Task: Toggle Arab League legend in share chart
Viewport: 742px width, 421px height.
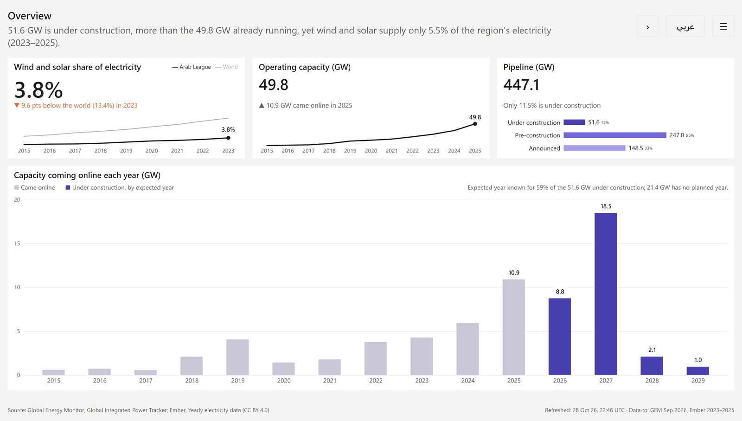Action: [x=192, y=67]
